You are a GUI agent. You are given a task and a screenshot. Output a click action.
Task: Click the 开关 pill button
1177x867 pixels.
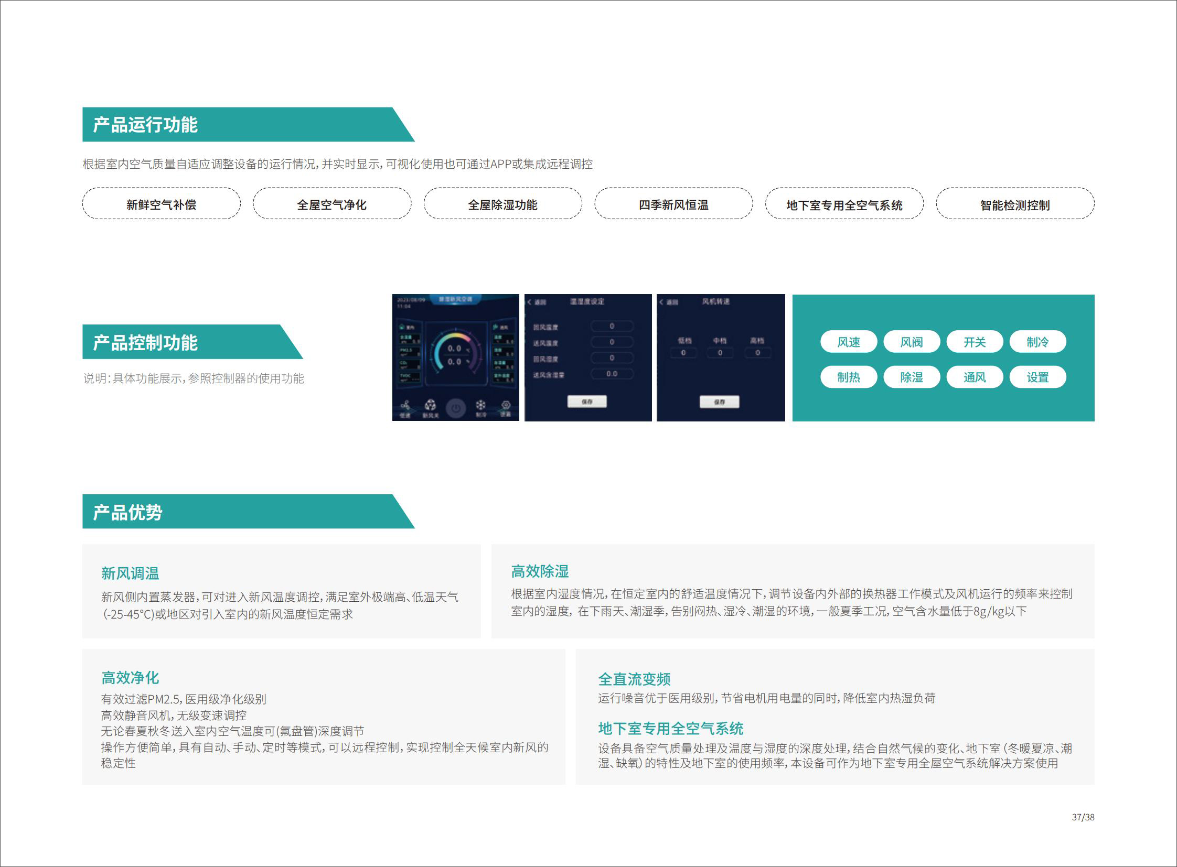(x=975, y=342)
